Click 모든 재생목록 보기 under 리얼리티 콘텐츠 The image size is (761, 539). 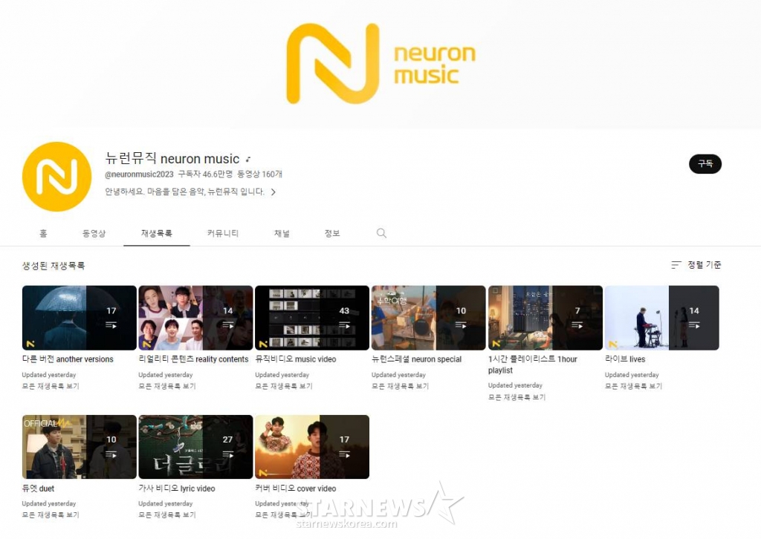(x=167, y=386)
